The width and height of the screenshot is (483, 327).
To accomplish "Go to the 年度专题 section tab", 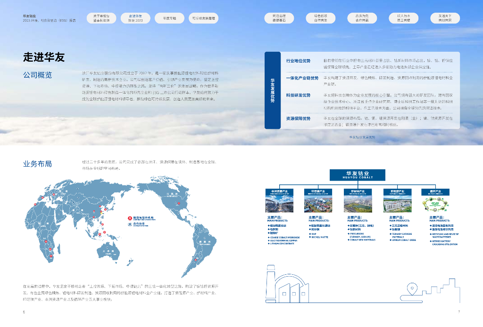I will point(169,18).
